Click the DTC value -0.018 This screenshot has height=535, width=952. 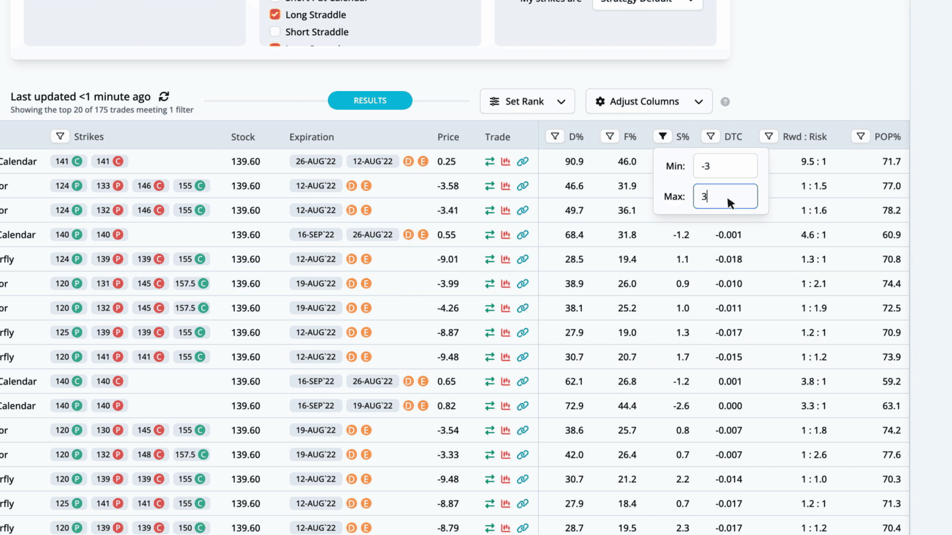pos(729,259)
